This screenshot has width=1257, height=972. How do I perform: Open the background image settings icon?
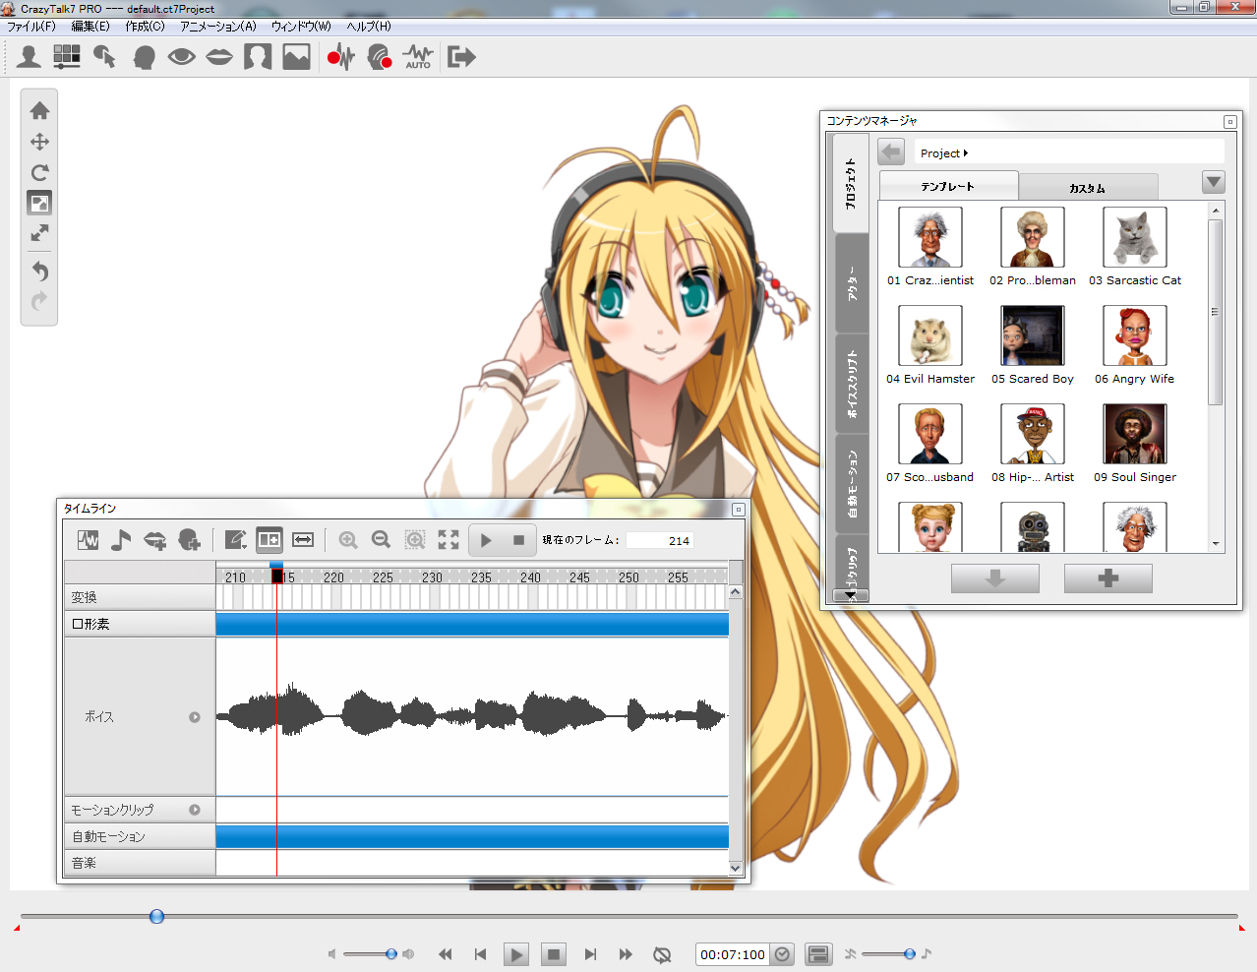296,57
